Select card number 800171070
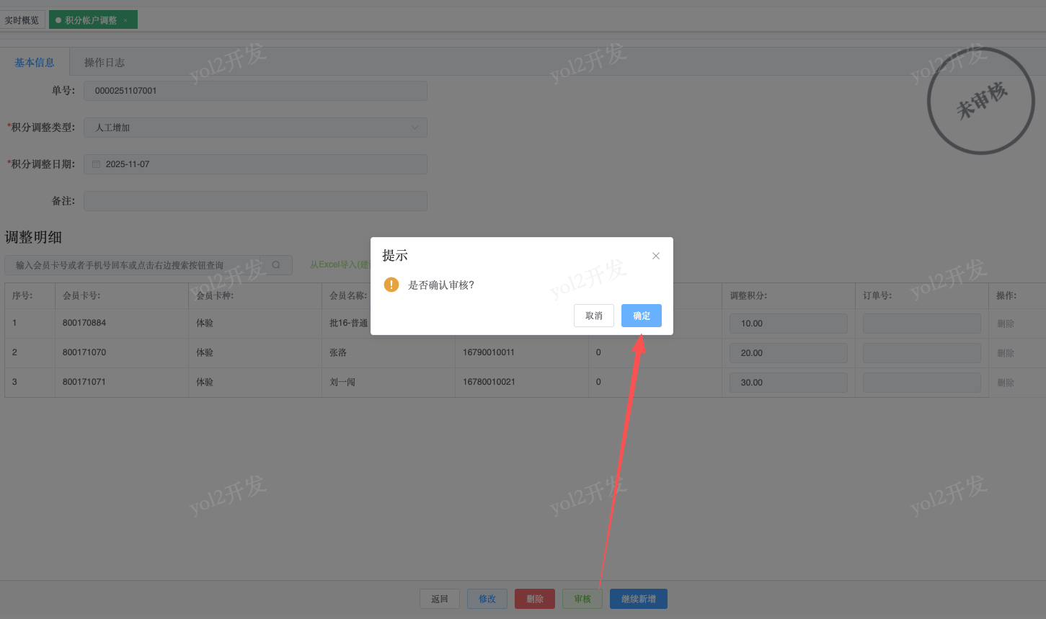1046x619 pixels. [84, 352]
